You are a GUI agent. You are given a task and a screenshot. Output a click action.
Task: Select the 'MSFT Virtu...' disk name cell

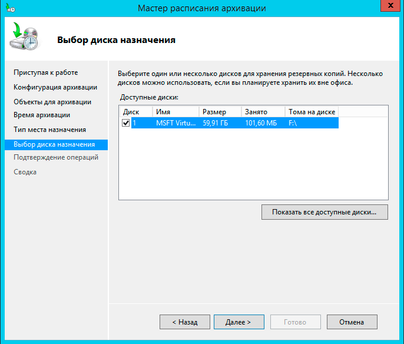tap(175, 123)
